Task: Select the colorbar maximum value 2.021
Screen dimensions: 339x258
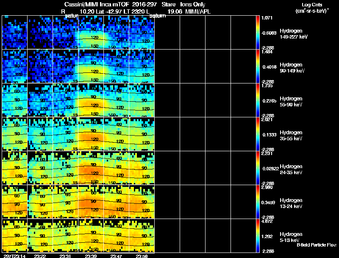Action: coord(267,120)
